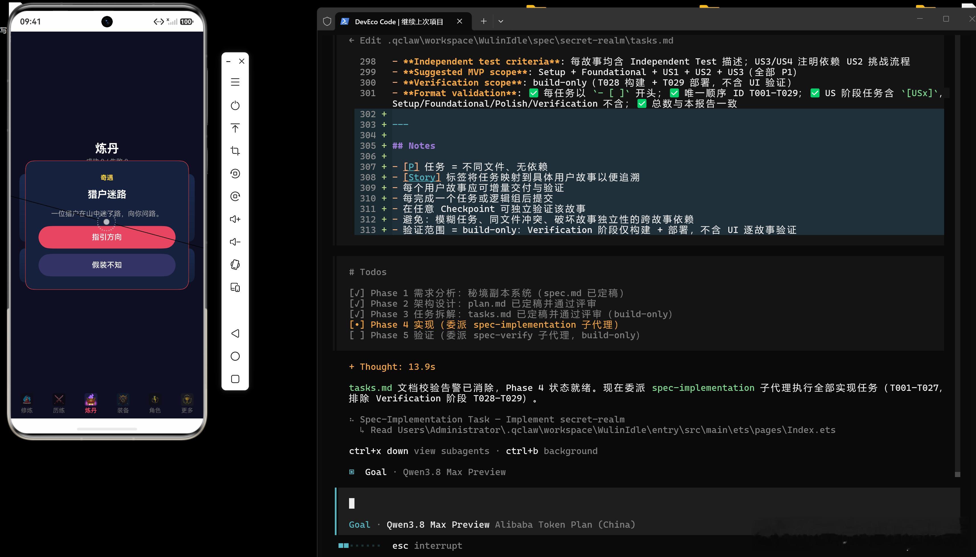Viewport: 976px width, 557px height.
Task: Expand the '+ Thought: 13.9s' line
Action: pos(392,367)
